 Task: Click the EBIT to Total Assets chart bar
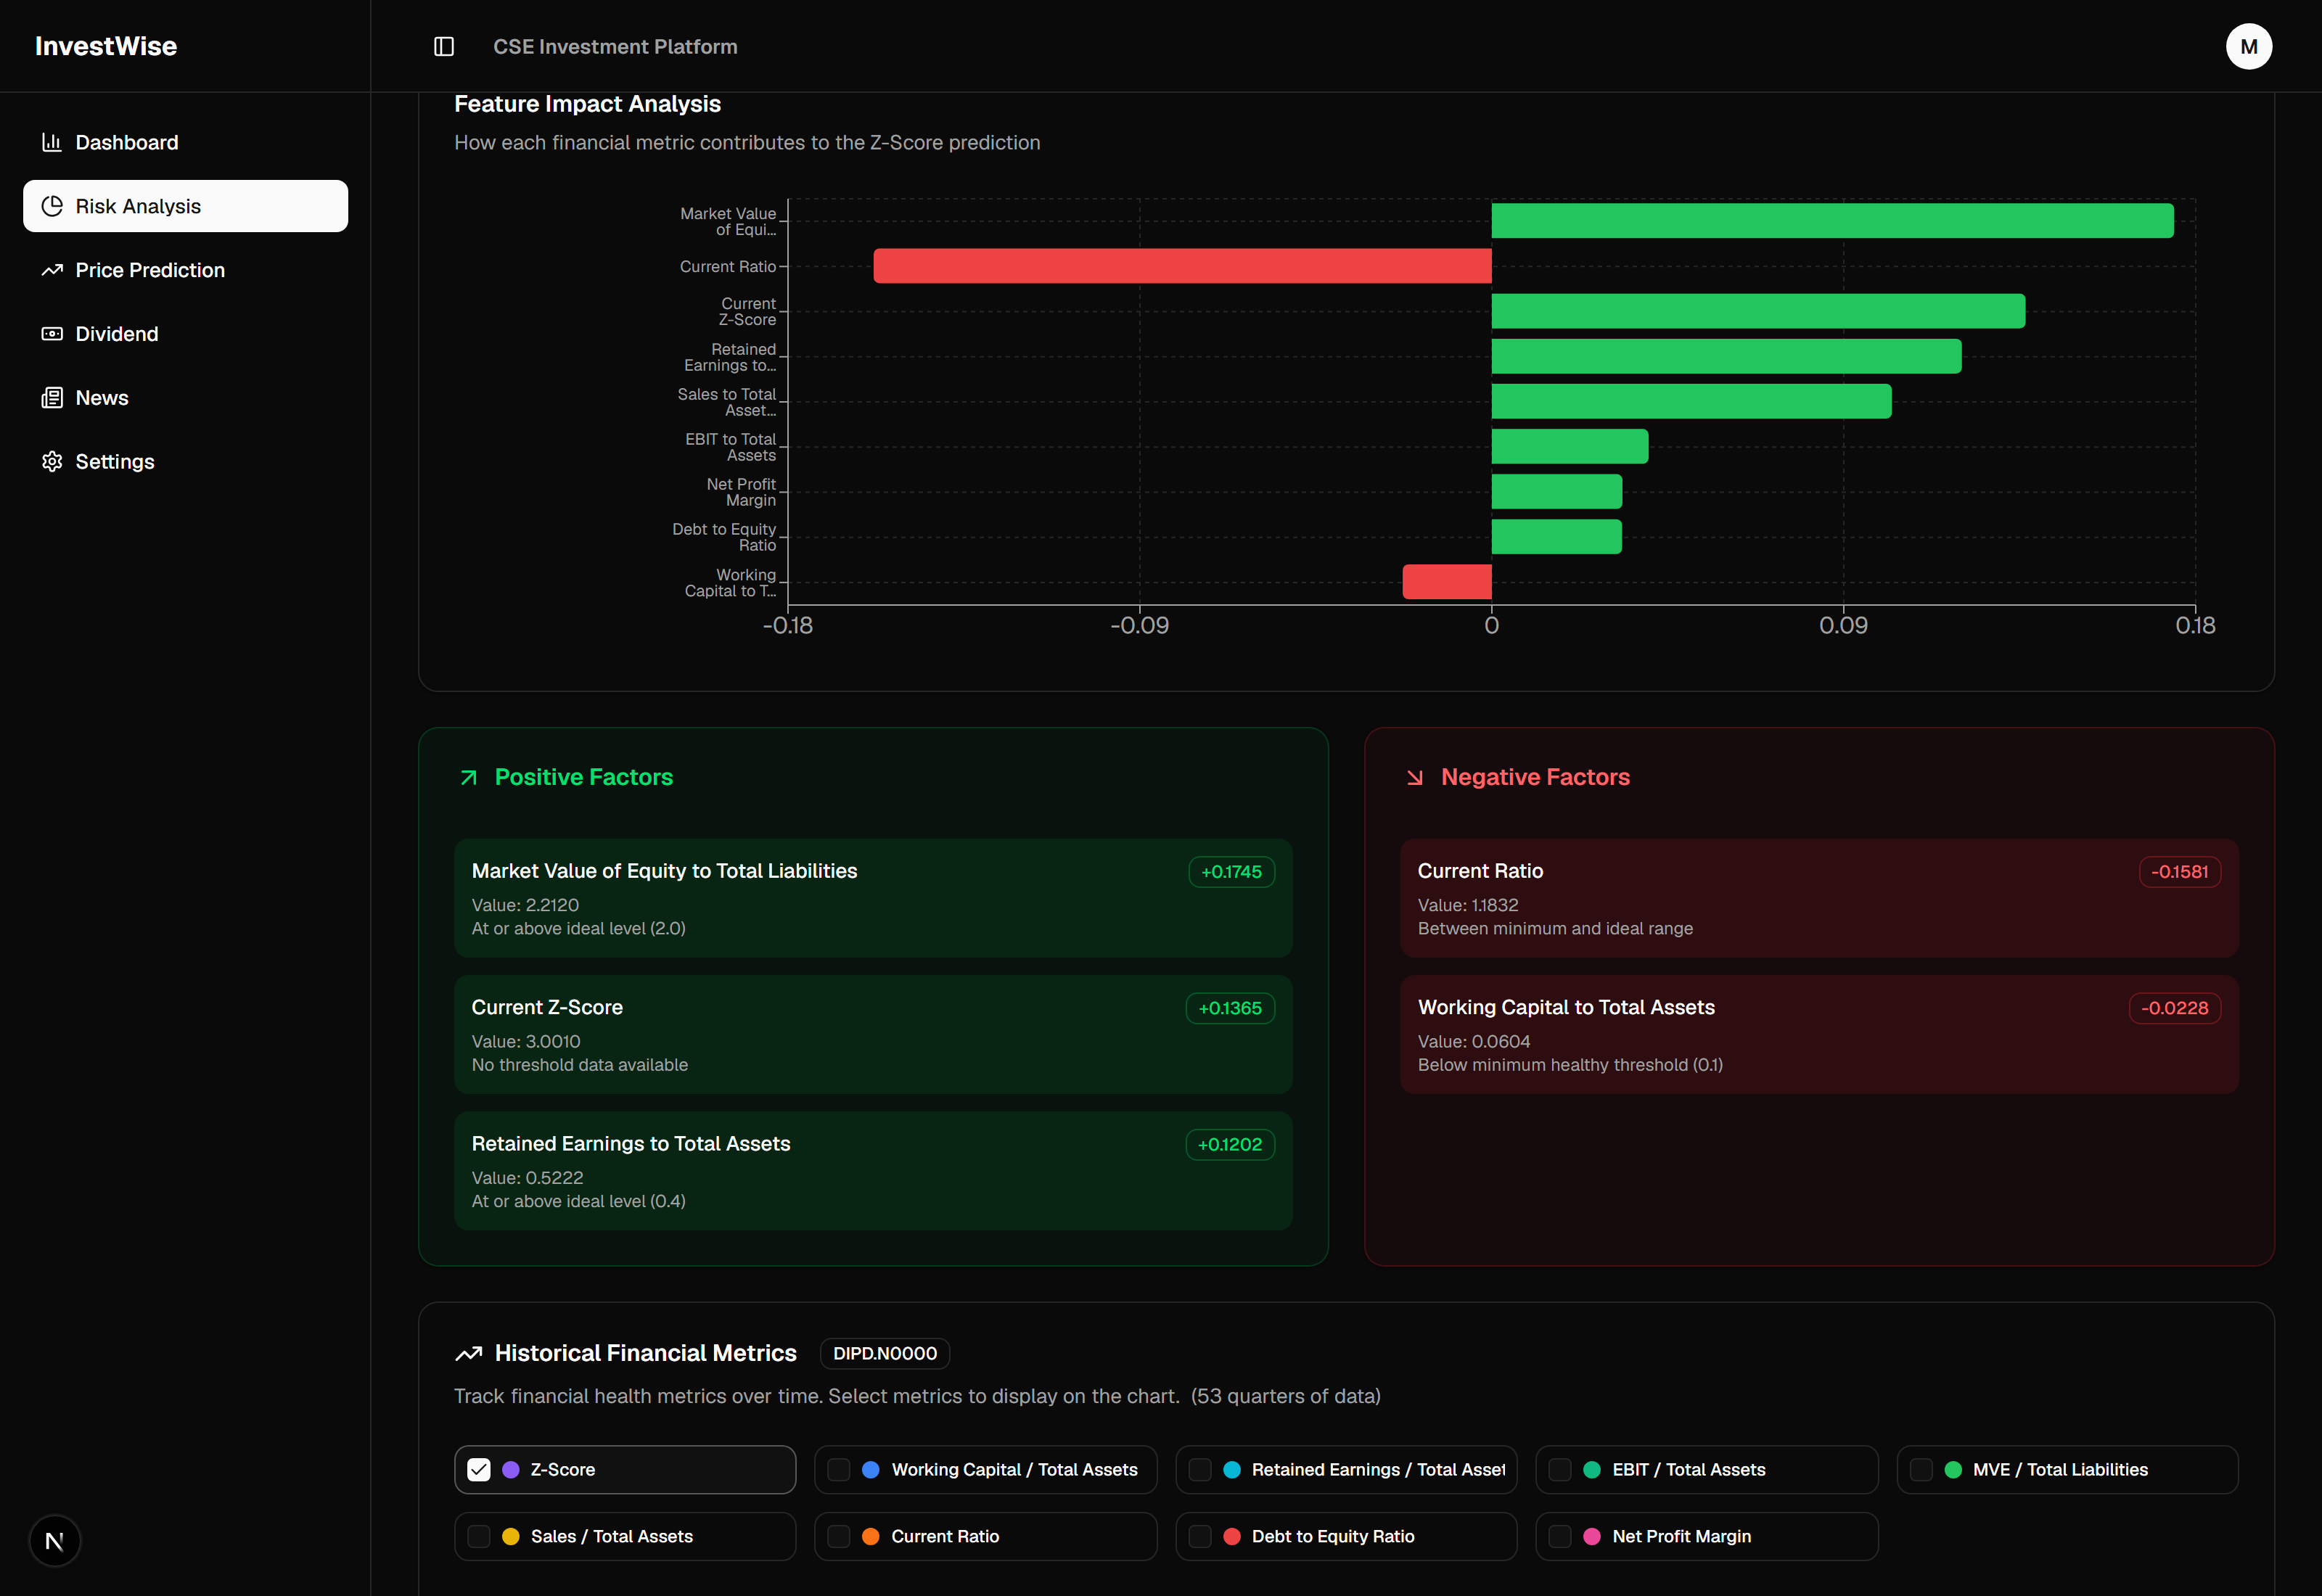click(1570, 446)
